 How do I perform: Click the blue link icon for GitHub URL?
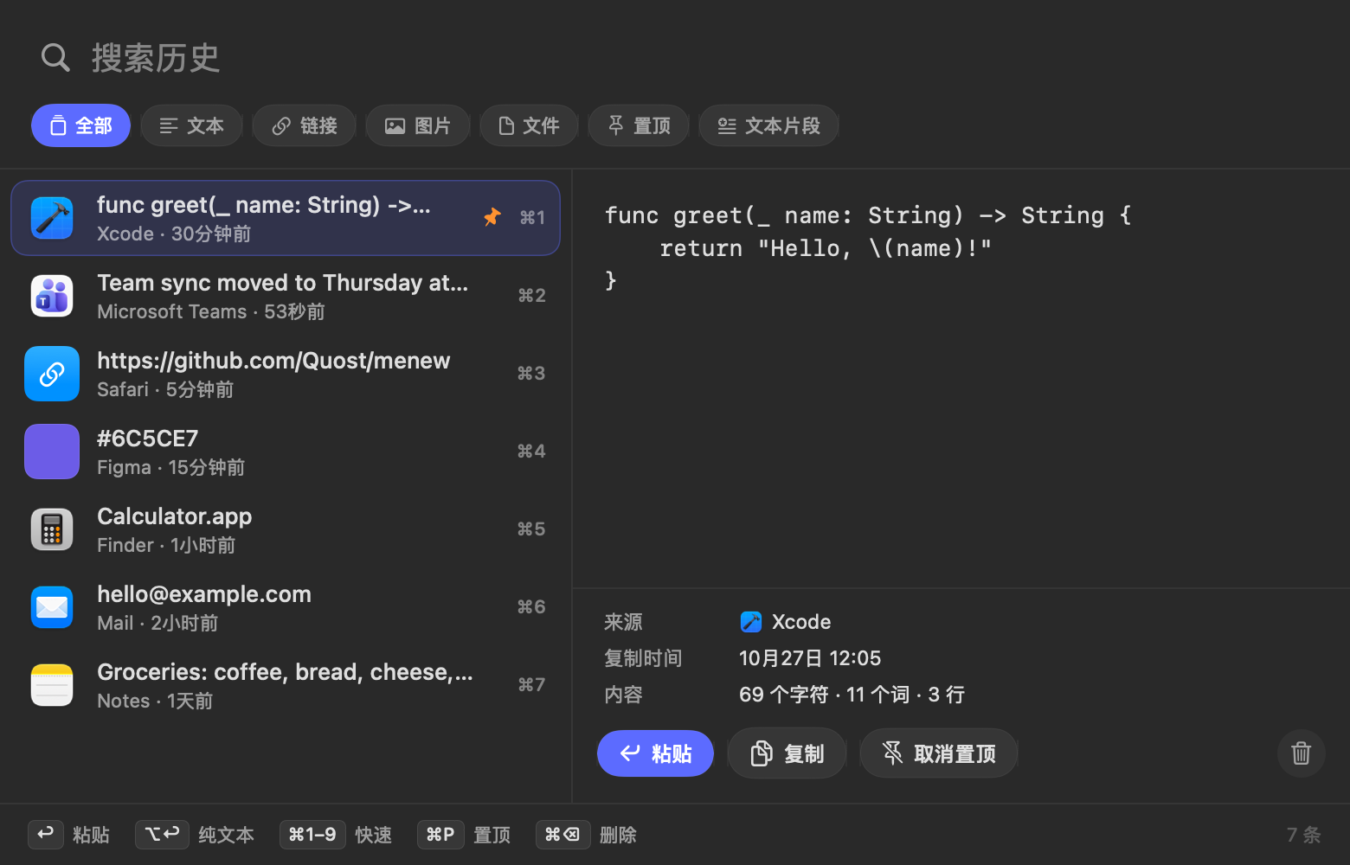(x=52, y=374)
